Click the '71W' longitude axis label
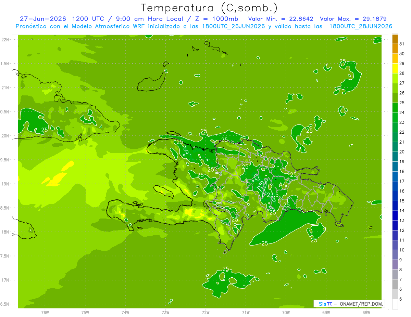This screenshot has width=411, height=317. point(246,313)
